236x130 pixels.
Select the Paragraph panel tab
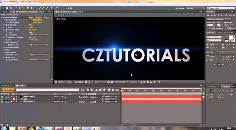tap(226, 87)
